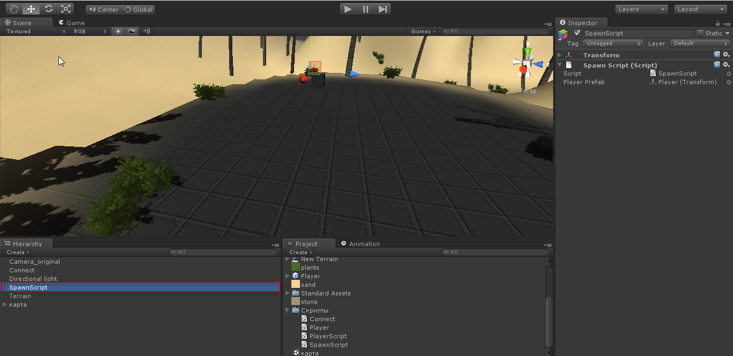The image size is (733, 356).
Task: Click the SpawnScript name input field
Action: point(637,33)
